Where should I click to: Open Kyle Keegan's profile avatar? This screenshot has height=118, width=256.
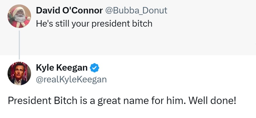click(19, 73)
